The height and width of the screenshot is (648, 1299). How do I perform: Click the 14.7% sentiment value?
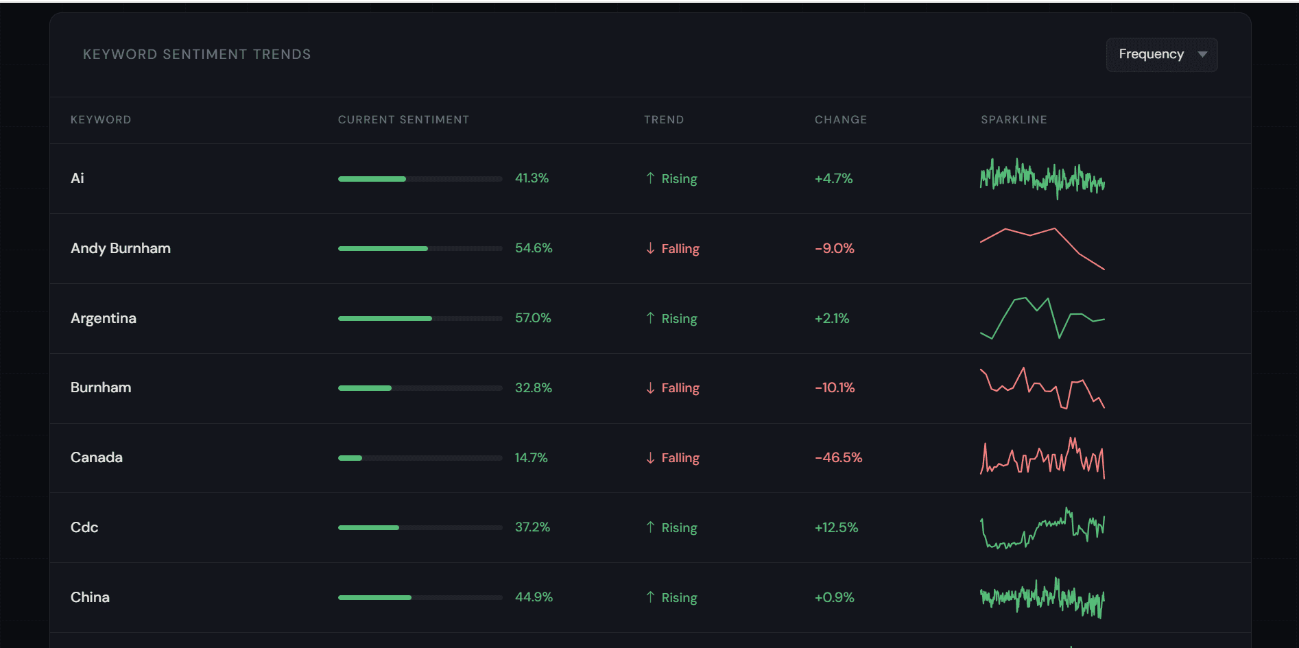coord(532,457)
